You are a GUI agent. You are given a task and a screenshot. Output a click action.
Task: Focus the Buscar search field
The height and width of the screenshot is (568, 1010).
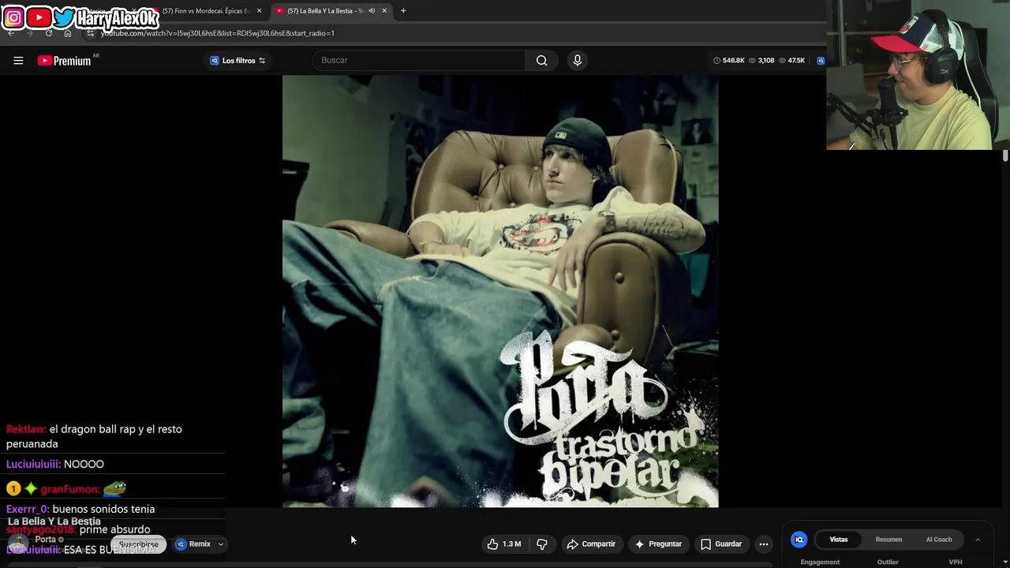[x=419, y=61]
